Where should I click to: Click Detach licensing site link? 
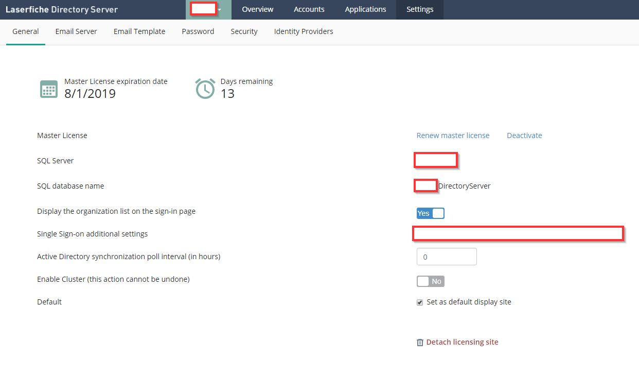tap(463, 343)
